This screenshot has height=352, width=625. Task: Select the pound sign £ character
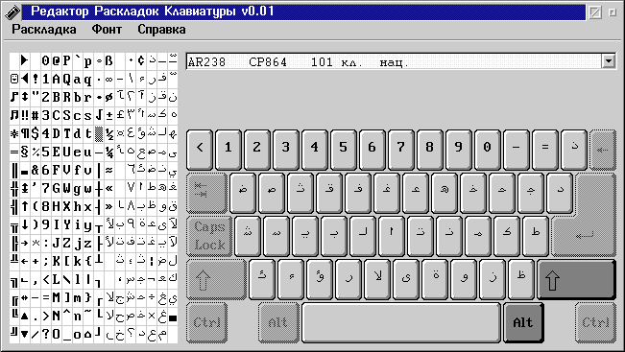[120, 115]
